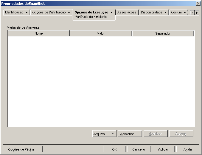Confirm with the OK button
Screen dimensions: 202x155
(114, 149)
